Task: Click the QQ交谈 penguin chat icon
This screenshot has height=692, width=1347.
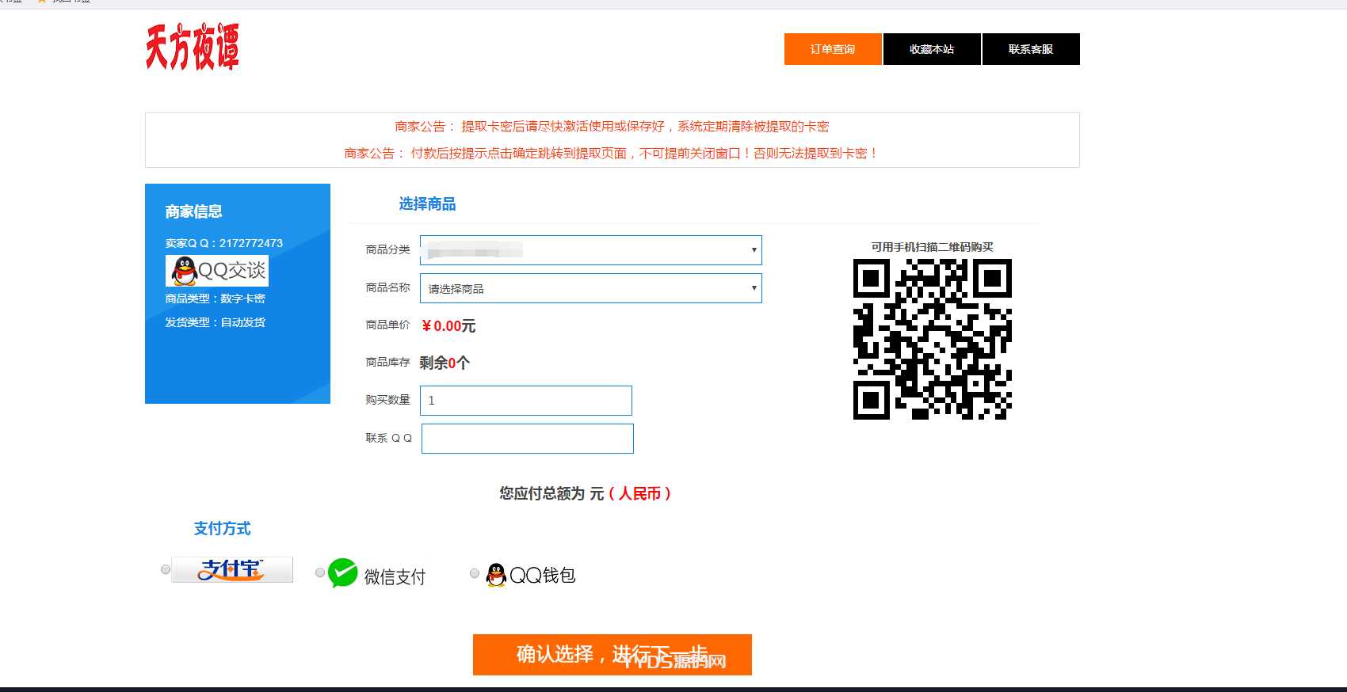Action: click(x=185, y=271)
